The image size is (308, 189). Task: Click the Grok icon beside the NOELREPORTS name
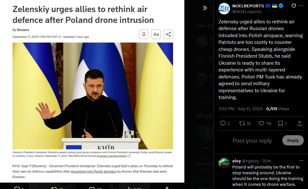click(x=294, y=6)
